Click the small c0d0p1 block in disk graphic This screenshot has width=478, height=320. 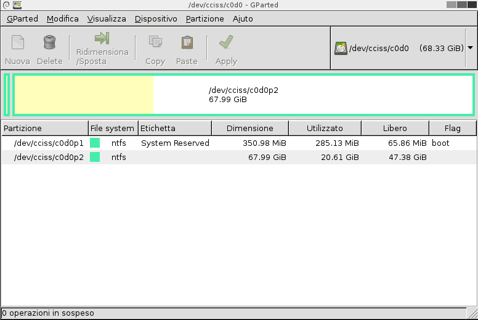pyautogui.click(x=7, y=95)
